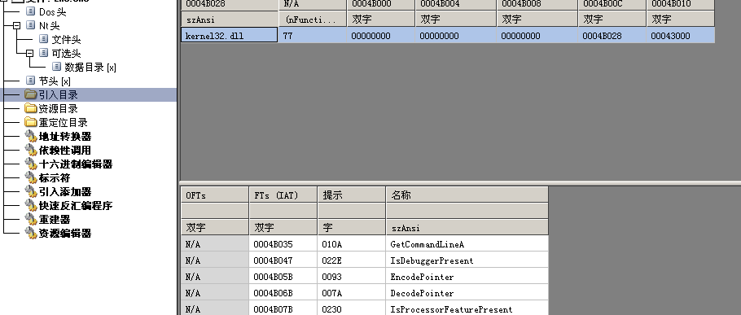Collapse the Nt头 tree node
The width and height of the screenshot is (741, 315).
coord(16,25)
